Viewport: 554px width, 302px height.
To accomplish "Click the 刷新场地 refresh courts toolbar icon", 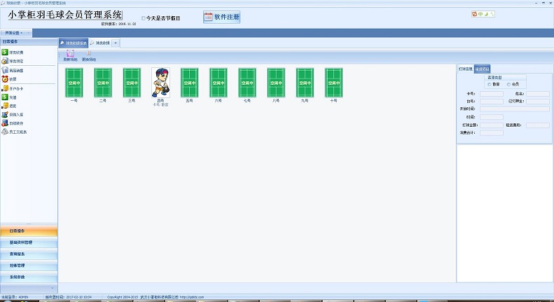I will 70,53.
